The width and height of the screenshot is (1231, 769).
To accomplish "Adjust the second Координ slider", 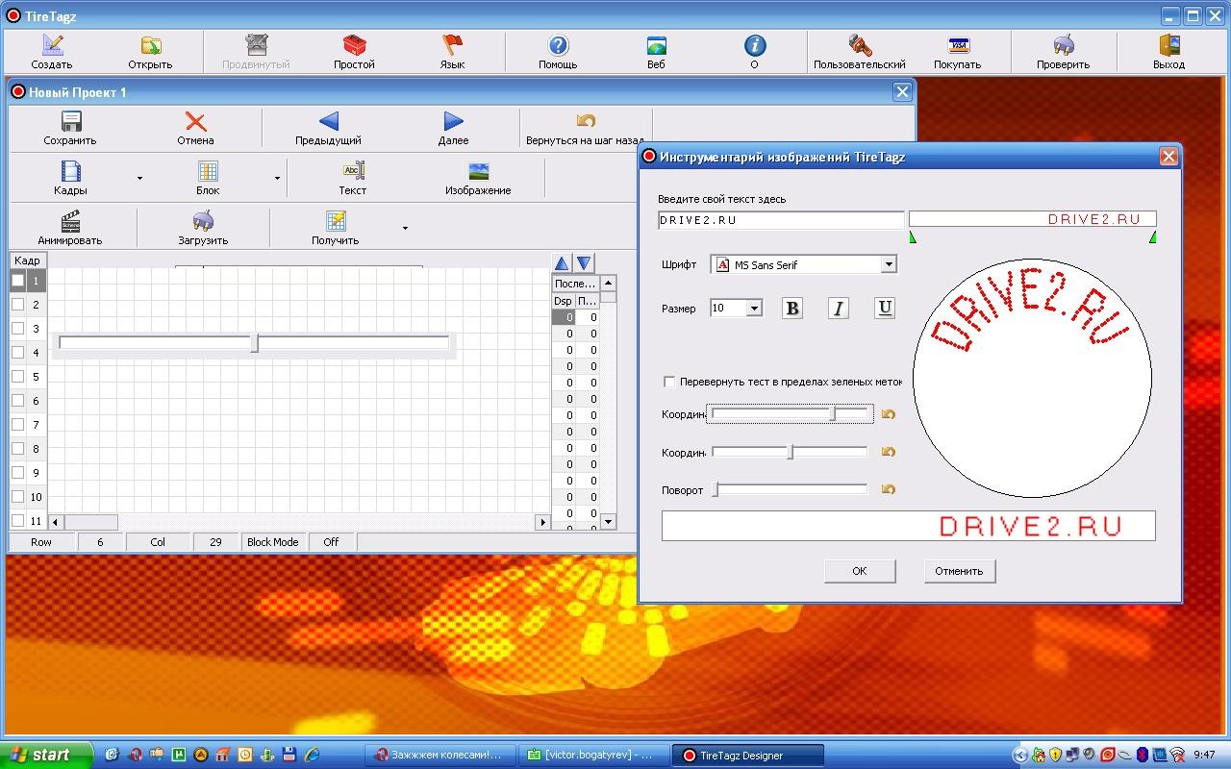I will coord(789,452).
